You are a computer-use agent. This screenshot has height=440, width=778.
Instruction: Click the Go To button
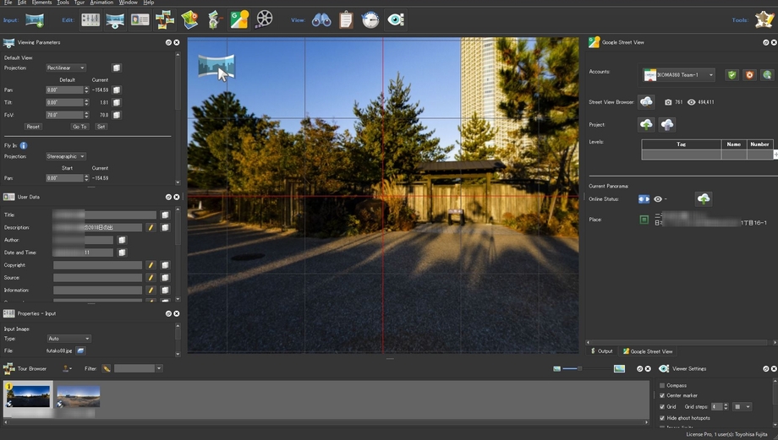79,127
